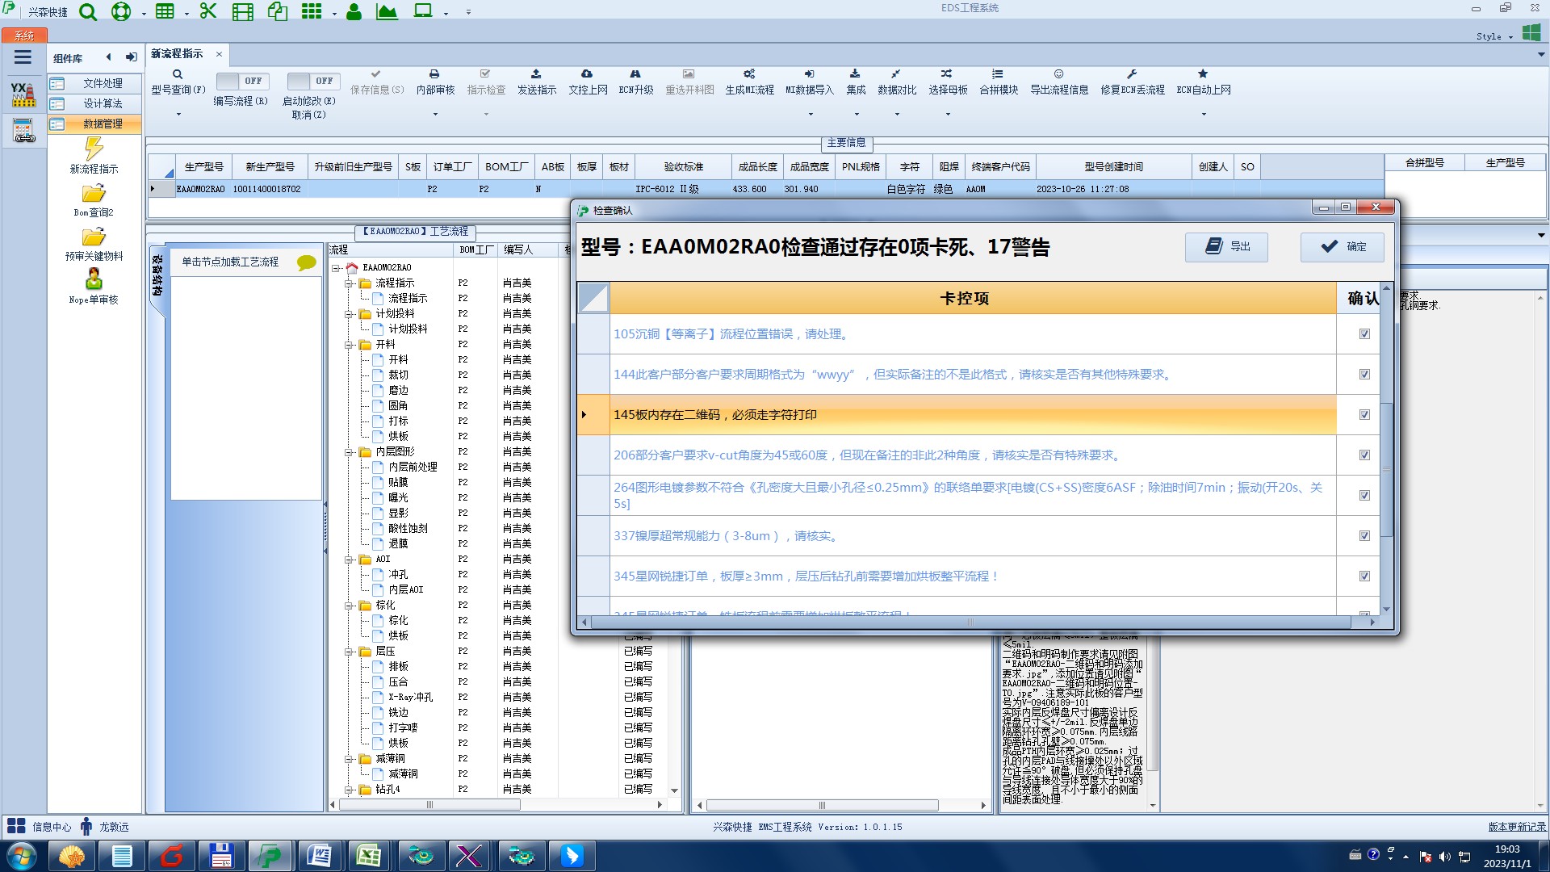Click the 导出 export button

tap(1226, 247)
